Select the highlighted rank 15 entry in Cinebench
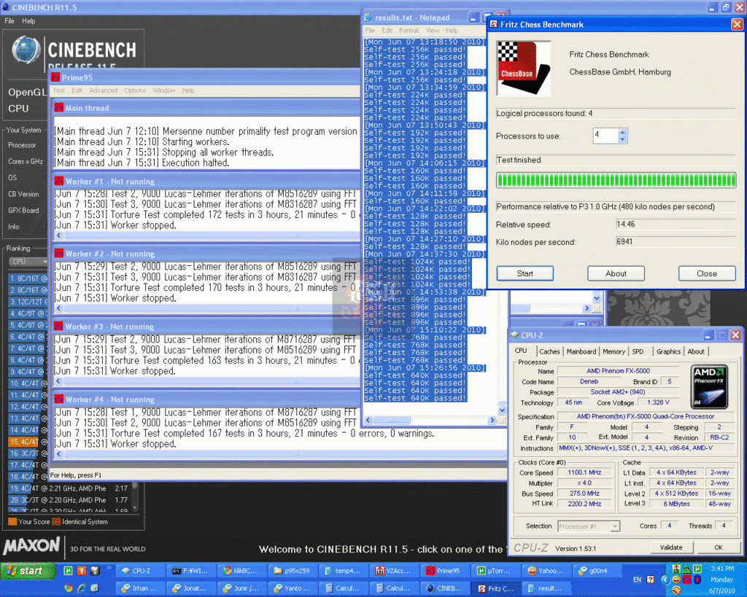This screenshot has height=597, width=747. tap(28, 442)
